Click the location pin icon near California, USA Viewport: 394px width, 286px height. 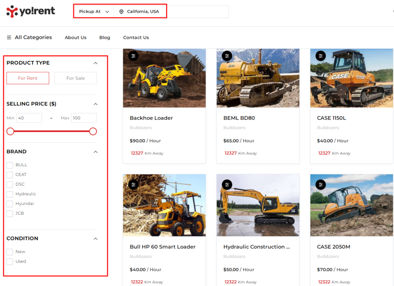click(121, 11)
